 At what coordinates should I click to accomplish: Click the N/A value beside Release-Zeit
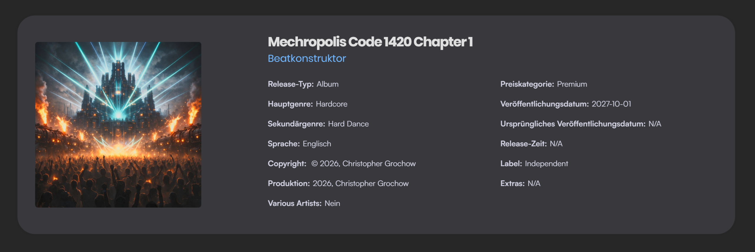[x=556, y=144]
